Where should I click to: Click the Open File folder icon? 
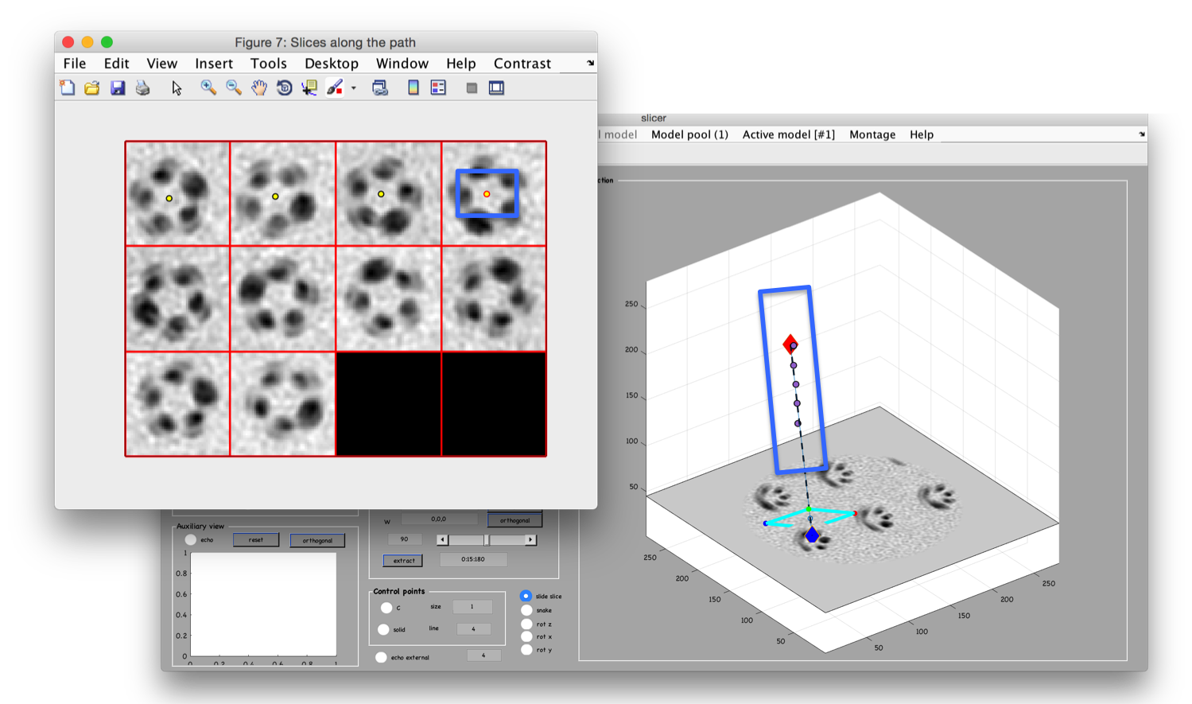[92, 88]
